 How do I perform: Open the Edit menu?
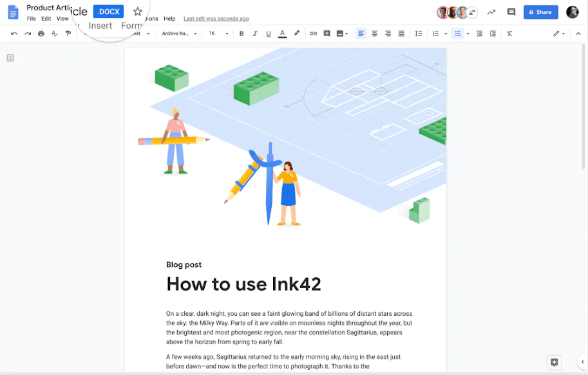coord(46,19)
